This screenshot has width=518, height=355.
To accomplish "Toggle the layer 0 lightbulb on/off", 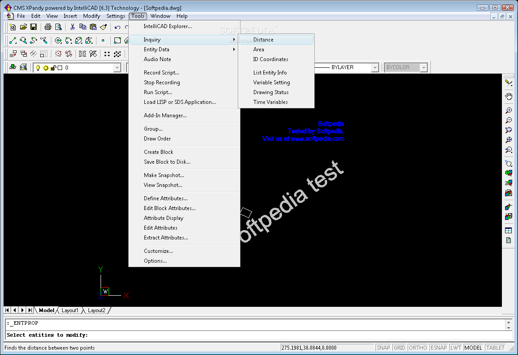I will pos(38,68).
